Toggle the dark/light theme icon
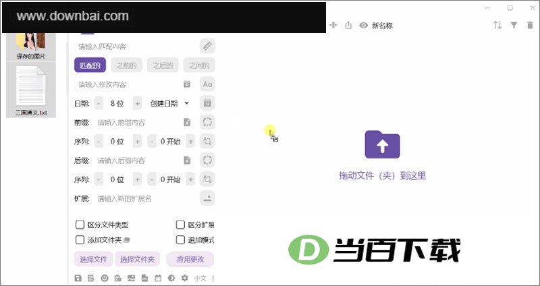Image resolution: width=540 pixels, height=286 pixels. 171,278
